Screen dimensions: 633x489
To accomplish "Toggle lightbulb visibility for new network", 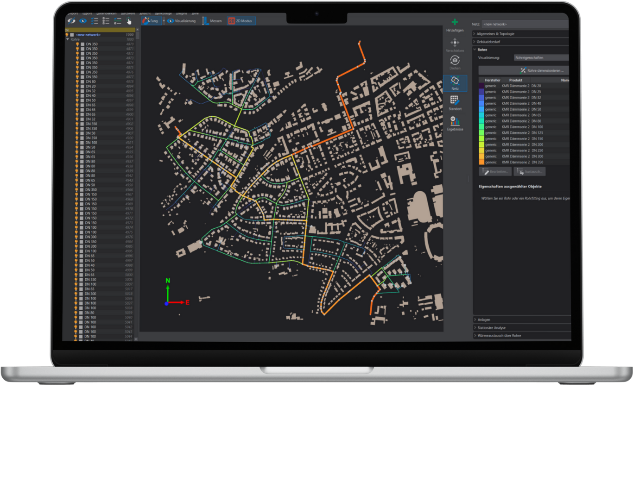I will pos(67,35).
